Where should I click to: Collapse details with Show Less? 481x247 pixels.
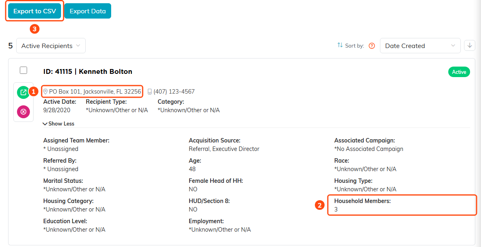[59, 124]
